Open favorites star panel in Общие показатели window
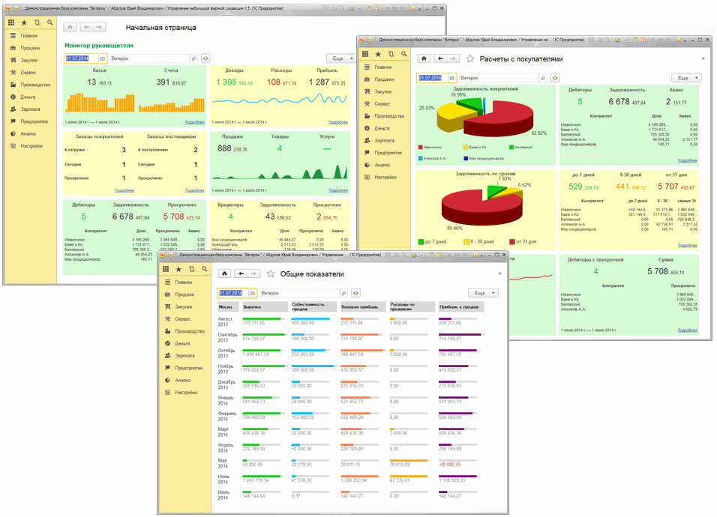This screenshot has width=717, height=517. point(178,269)
